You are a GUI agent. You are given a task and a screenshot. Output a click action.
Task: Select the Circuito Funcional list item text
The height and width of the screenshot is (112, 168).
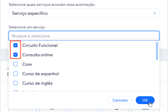coord(40,45)
